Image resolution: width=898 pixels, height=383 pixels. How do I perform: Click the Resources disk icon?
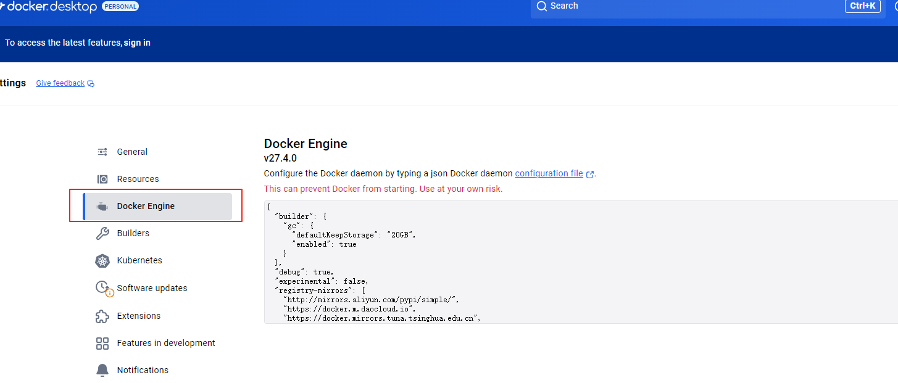click(x=102, y=179)
